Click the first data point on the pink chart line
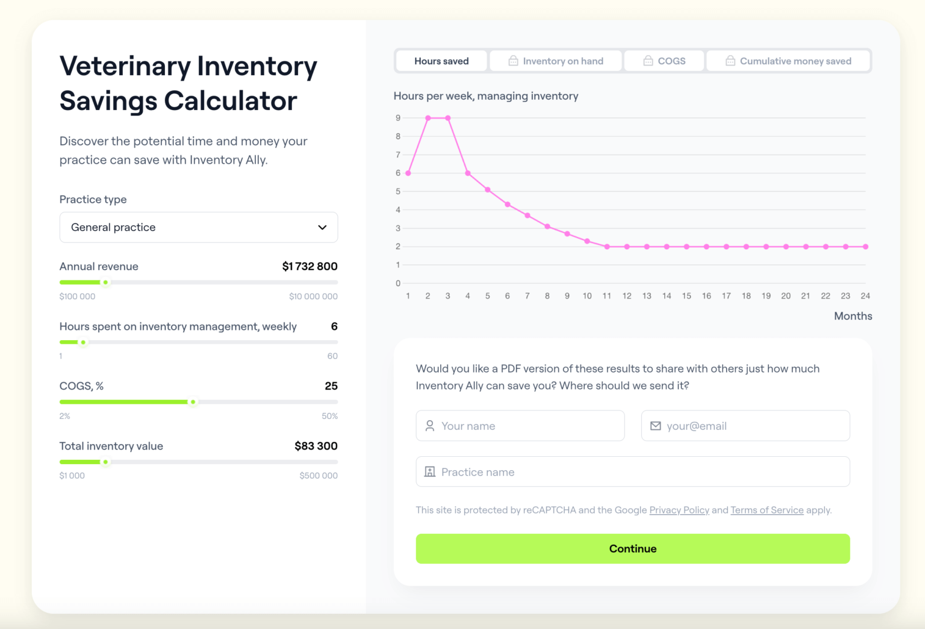 coord(408,173)
